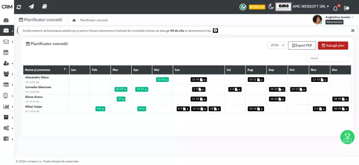Open the calendar icon in the sidebar
This screenshot has height=165, width=359.
click(6, 53)
